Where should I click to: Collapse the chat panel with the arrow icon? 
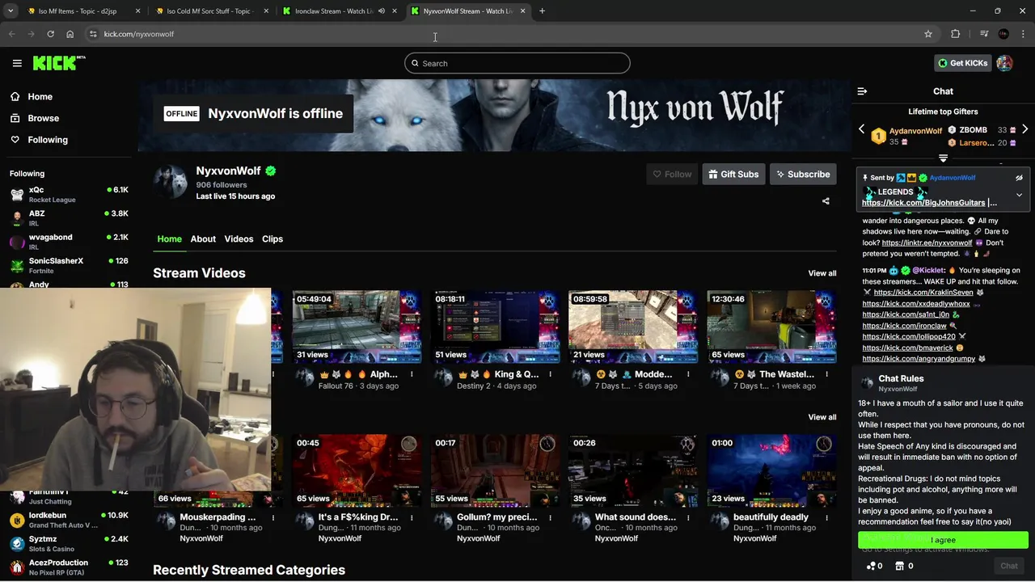tap(862, 91)
